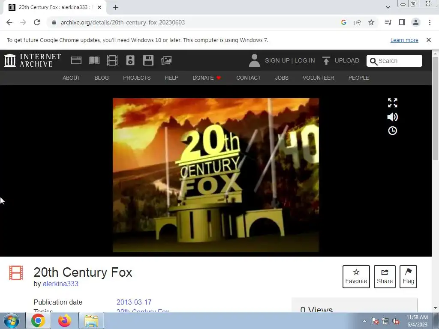The height and width of the screenshot is (329, 439).
Task: Open the ABOUT menu item
Action: click(72, 78)
